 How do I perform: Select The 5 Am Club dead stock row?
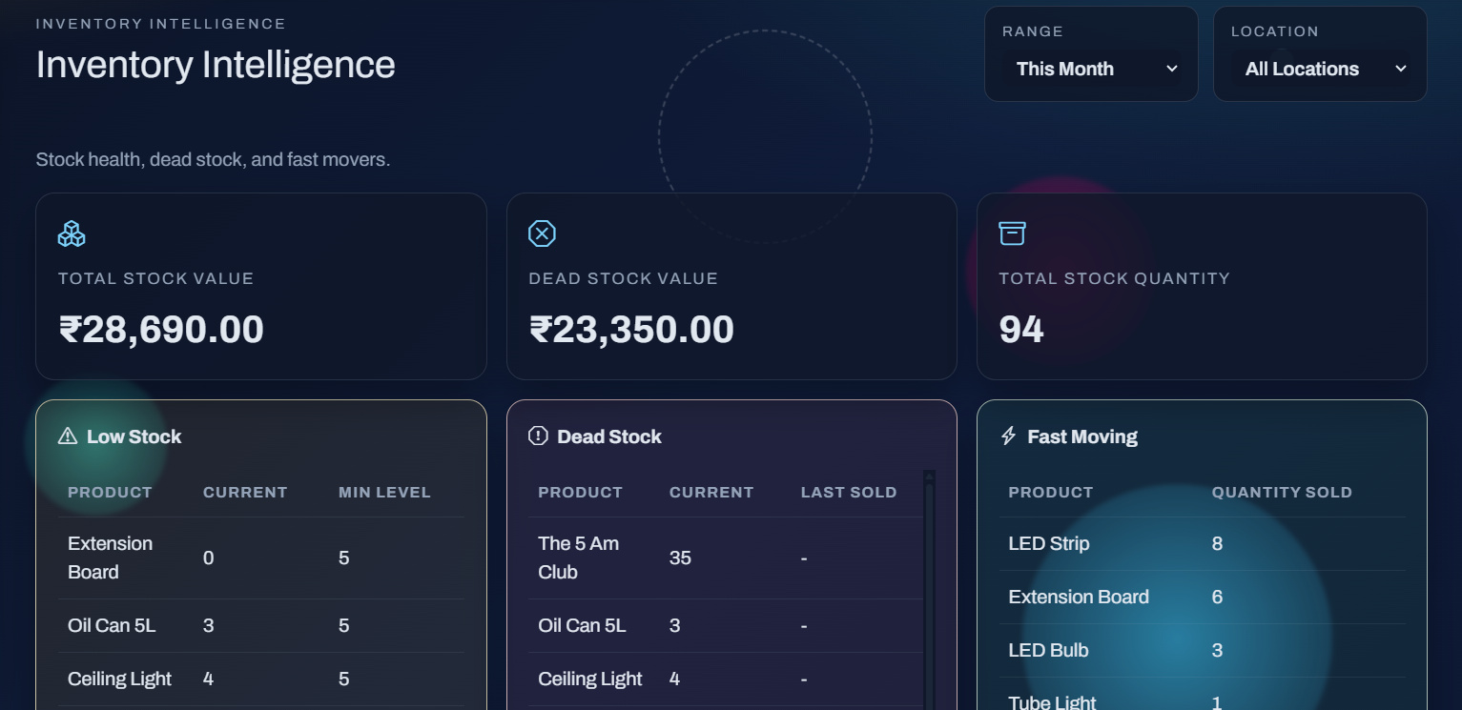(726, 558)
